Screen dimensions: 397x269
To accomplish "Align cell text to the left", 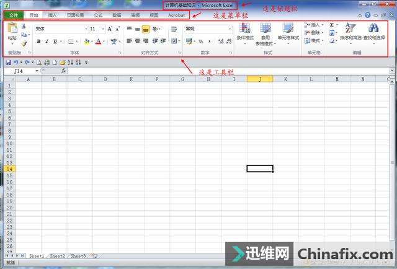I will tap(130, 41).
